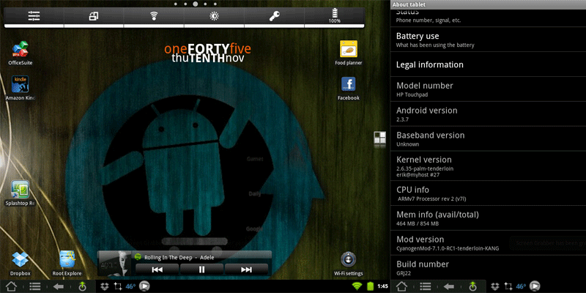Pause Rolling In The Deep

click(201, 270)
